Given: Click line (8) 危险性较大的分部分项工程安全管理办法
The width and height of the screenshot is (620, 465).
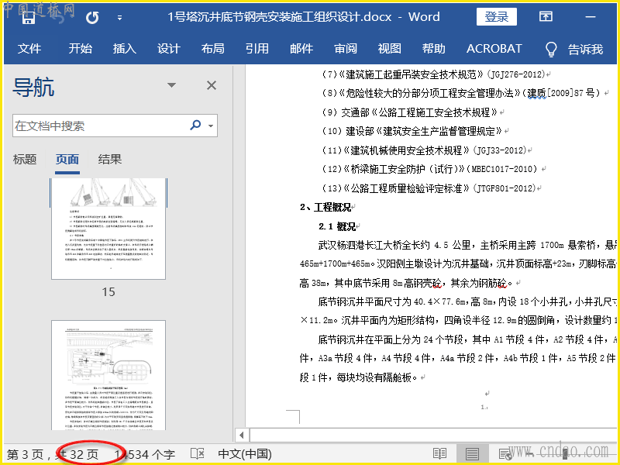Looking at the screenshot, I should point(463,93).
